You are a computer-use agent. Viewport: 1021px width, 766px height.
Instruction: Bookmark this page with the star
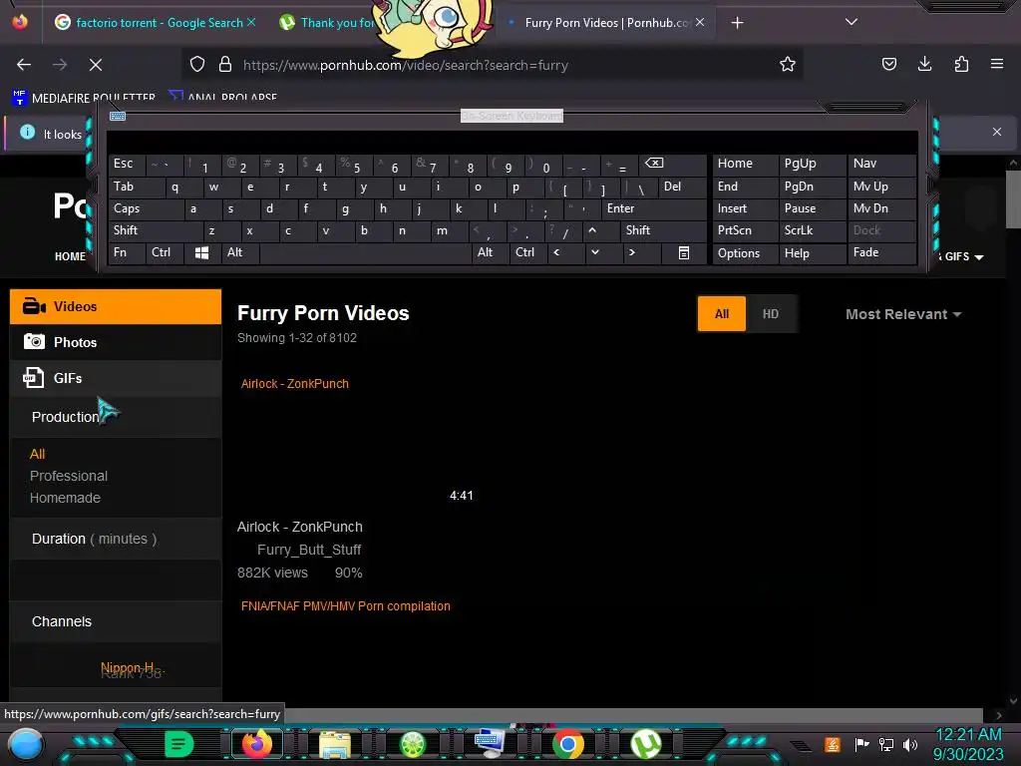788,64
